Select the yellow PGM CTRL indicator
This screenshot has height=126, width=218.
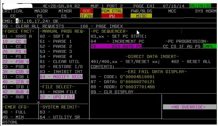(112, 11)
